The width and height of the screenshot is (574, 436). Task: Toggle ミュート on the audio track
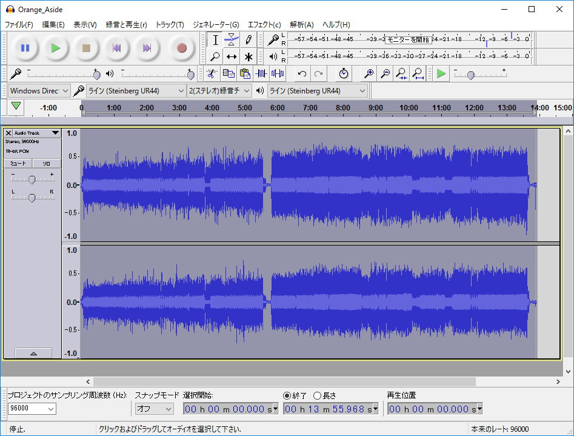[x=18, y=164]
